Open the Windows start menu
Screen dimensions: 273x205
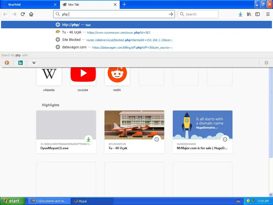click(13, 201)
